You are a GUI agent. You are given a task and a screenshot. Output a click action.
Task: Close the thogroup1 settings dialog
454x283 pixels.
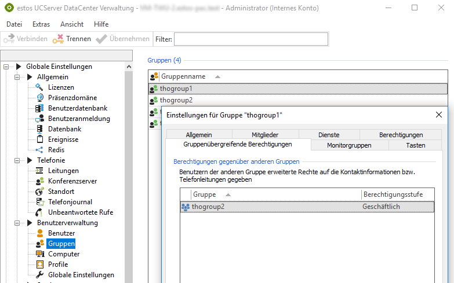tap(439, 115)
